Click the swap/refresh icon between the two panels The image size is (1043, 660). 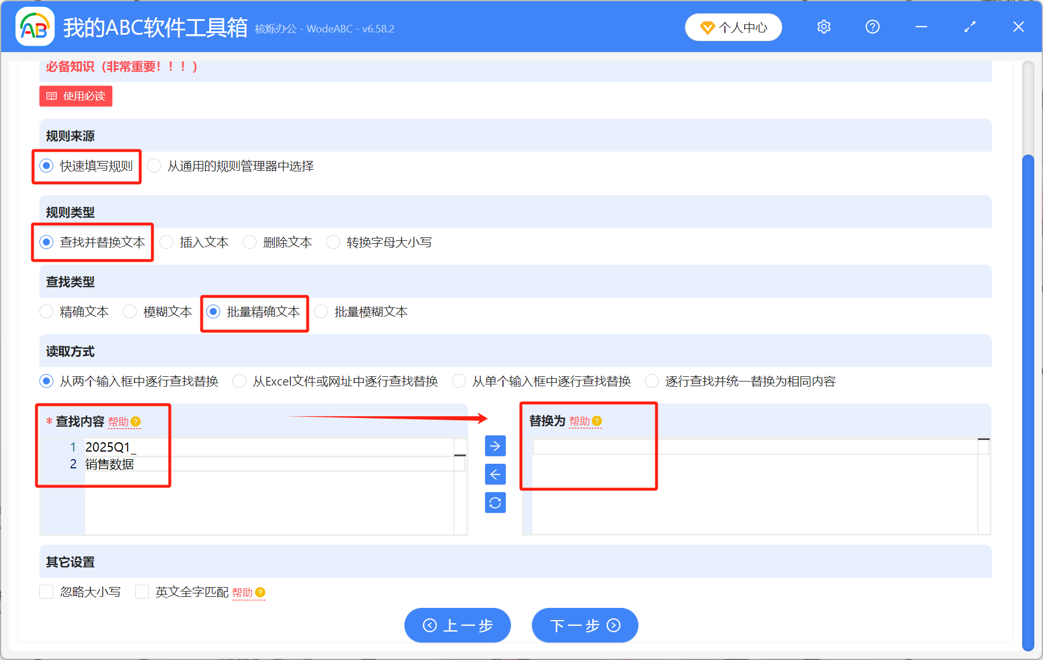tap(495, 503)
